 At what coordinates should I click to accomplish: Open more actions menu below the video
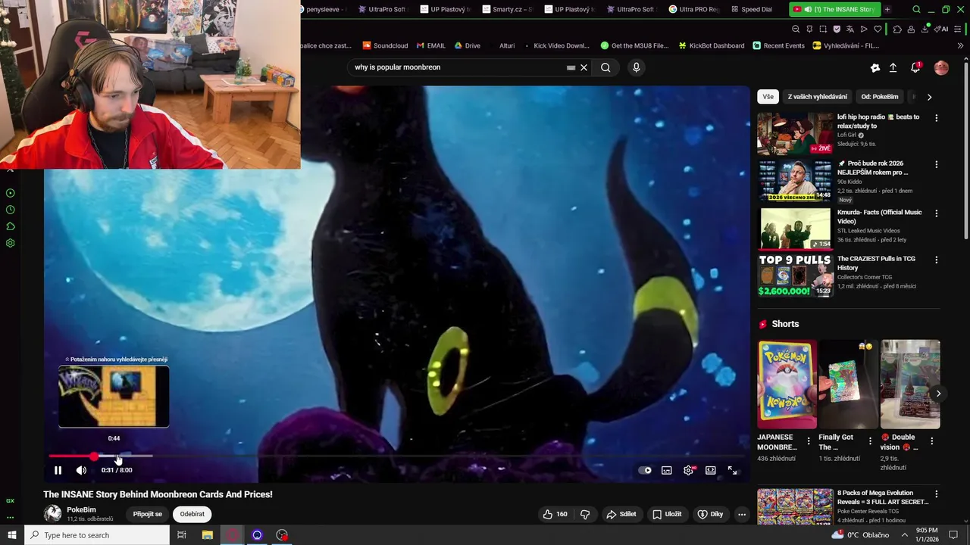click(x=742, y=514)
